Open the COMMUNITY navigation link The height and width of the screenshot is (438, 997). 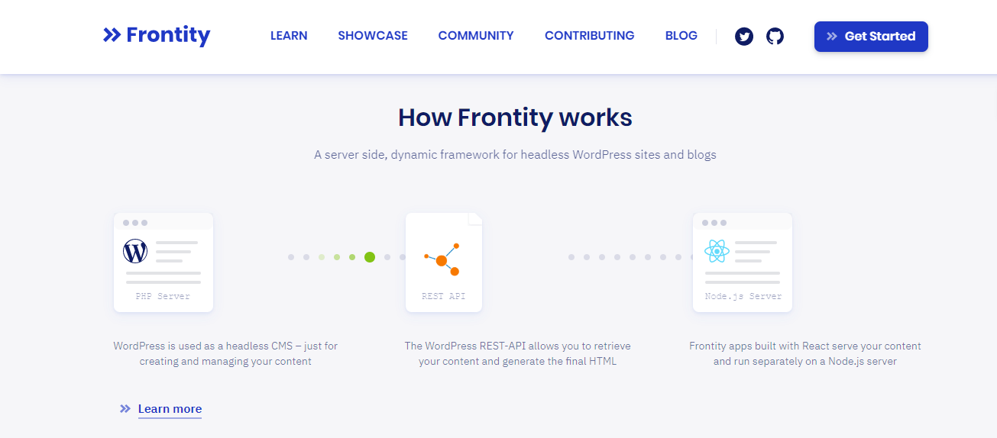476,36
